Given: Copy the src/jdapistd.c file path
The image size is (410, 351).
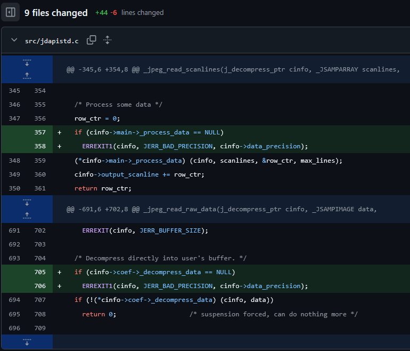Looking at the screenshot, I should (92, 40).
